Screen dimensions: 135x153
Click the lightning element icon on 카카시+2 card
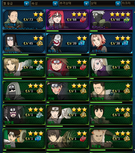pyautogui.click(x=127, y=20)
